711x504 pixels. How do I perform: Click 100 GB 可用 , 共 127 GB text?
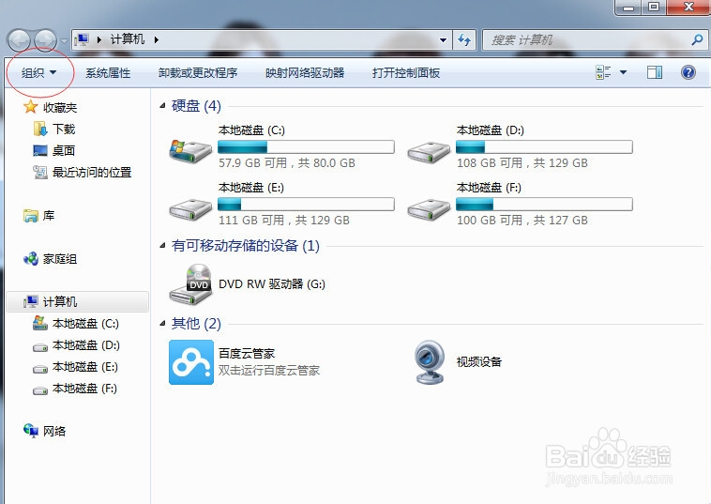[522, 220]
